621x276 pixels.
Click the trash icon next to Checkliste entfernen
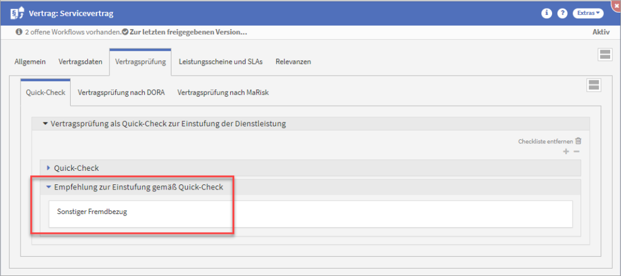click(578, 141)
